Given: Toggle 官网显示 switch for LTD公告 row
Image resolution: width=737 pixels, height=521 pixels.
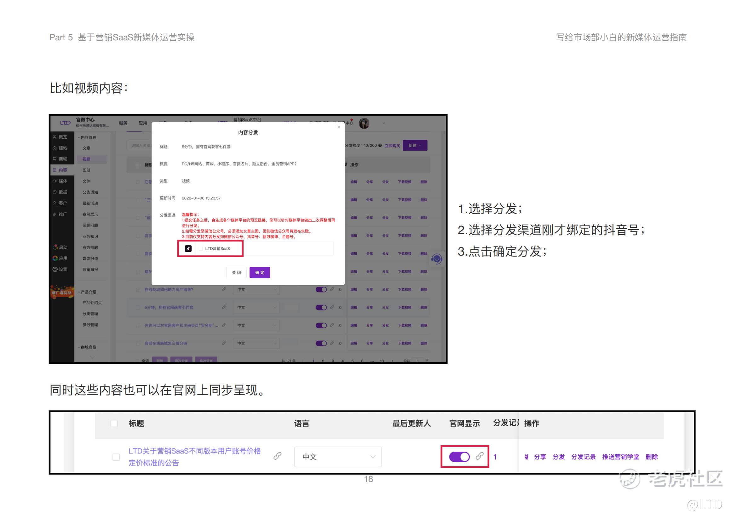Looking at the screenshot, I should (459, 456).
